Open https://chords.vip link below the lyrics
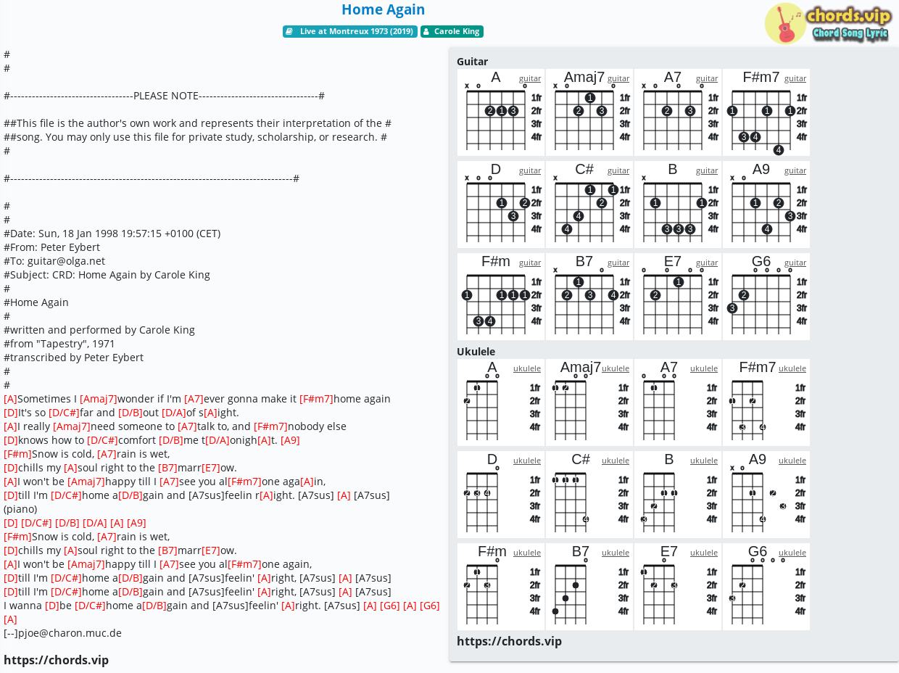The width and height of the screenshot is (899, 673). point(56,660)
